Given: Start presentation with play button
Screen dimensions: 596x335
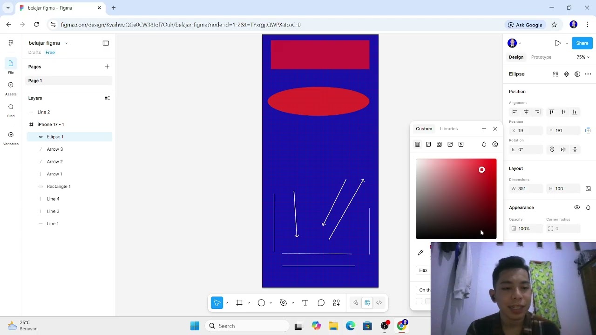Looking at the screenshot, I should tap(557, 43).
